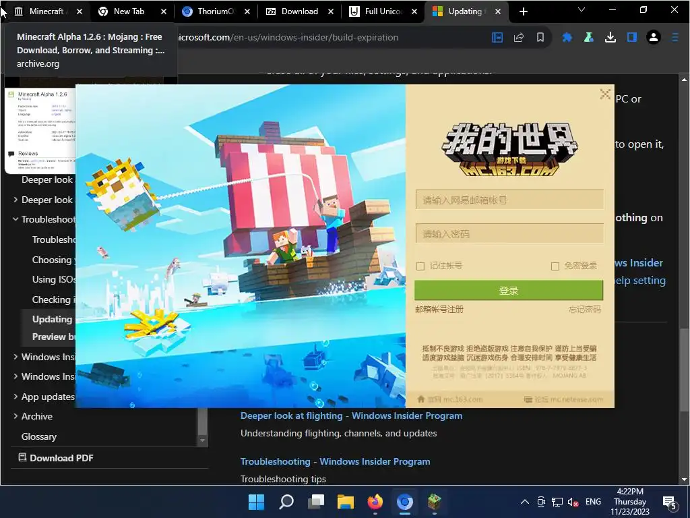Close the ThoriumOS tab

247,11
